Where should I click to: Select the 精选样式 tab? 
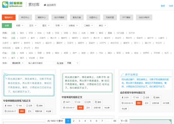(9, 17)
